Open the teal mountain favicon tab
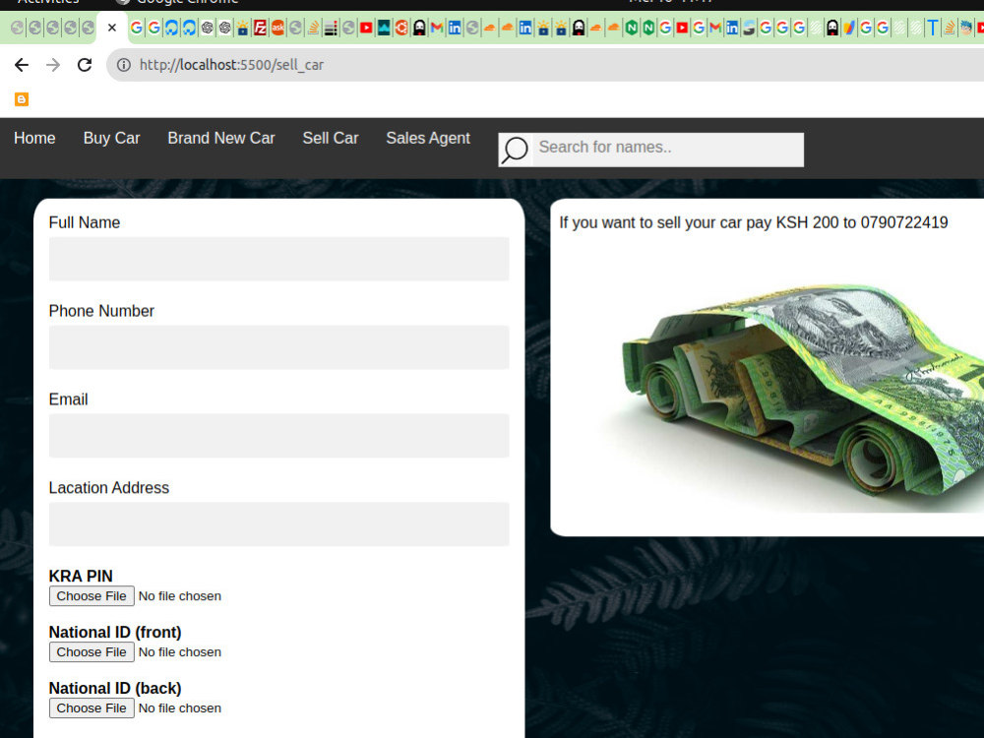 point(384,28)
